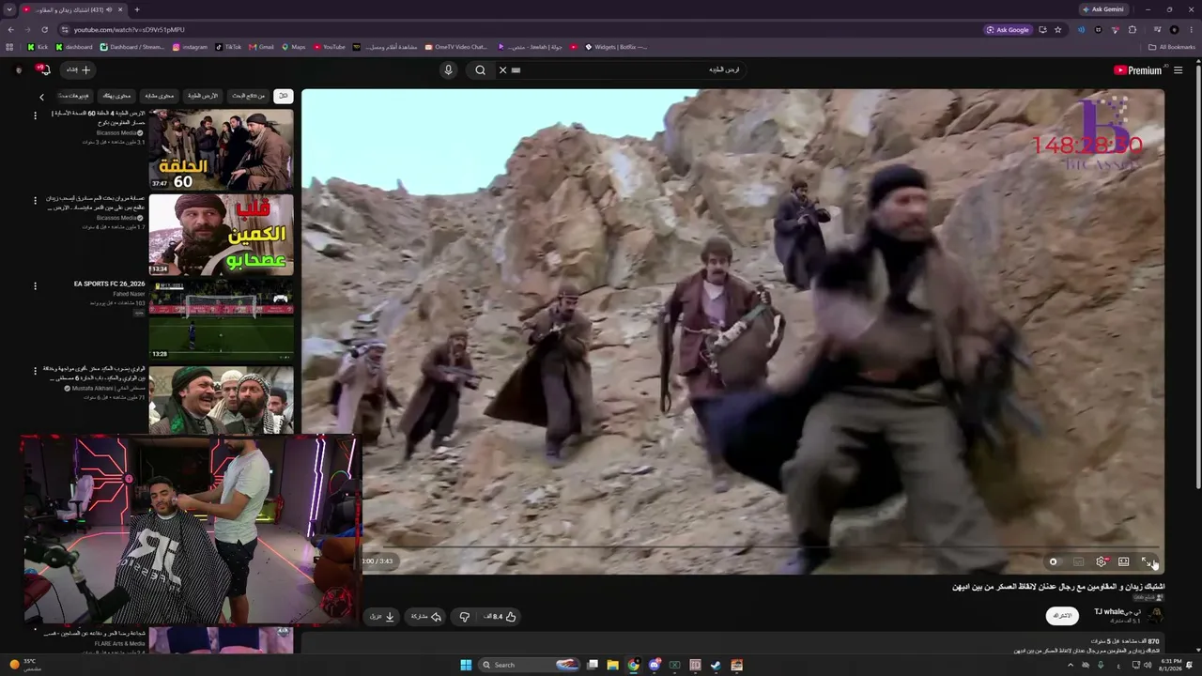Open the tab search dropdown arrow

(9, 9)
